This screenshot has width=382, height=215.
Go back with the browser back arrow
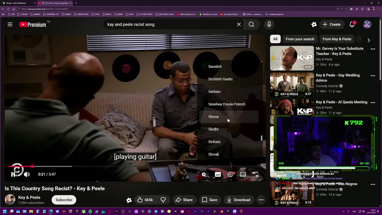pos(3,9)
